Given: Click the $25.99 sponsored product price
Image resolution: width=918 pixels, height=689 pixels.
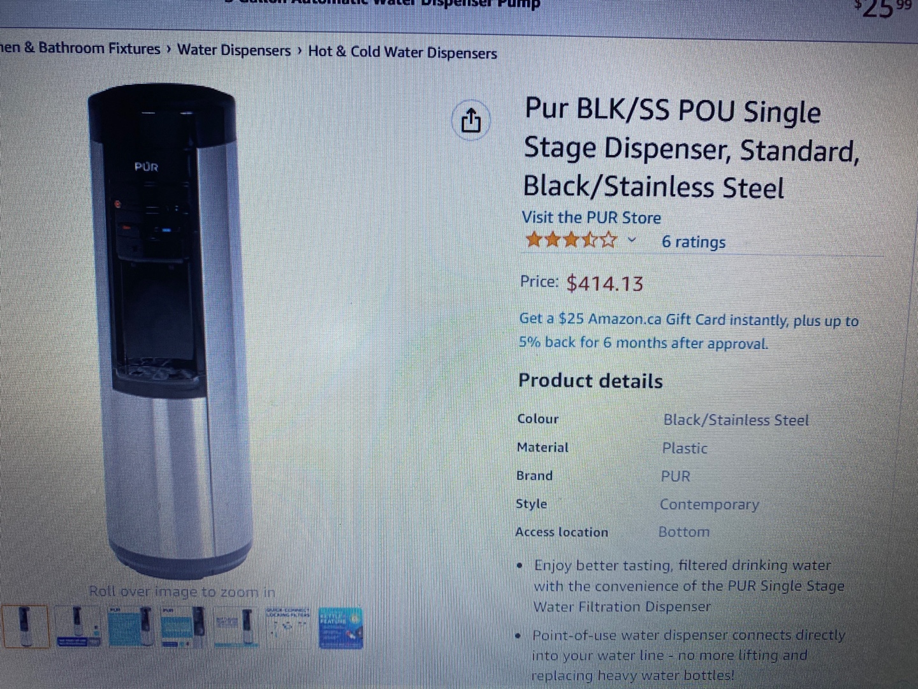Looking at the screenshot, I should (x=884, y=9).
